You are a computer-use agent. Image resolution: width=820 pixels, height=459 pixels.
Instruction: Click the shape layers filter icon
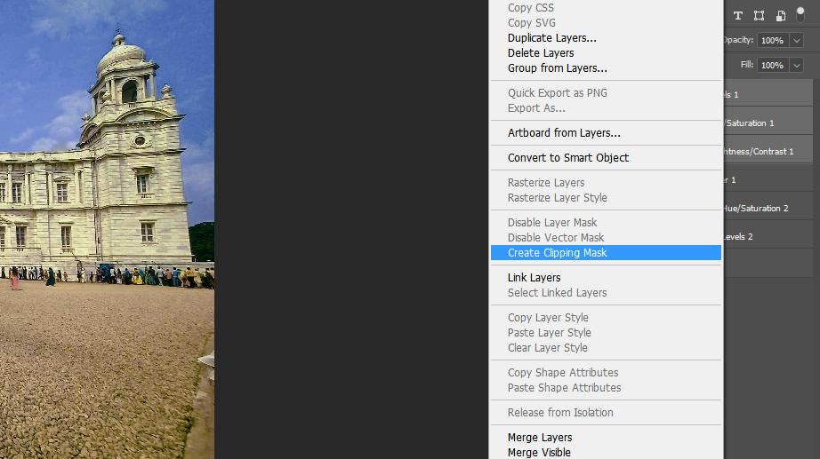759,16
